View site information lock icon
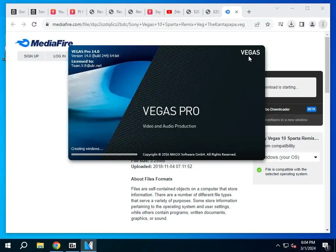 (47, 24)
